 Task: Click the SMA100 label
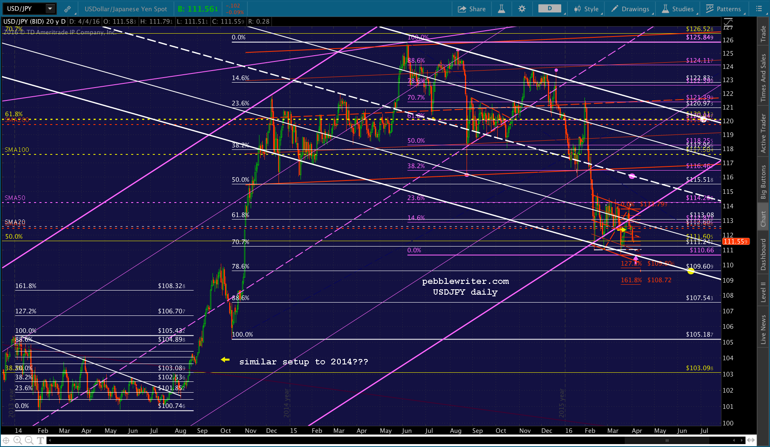pos(17,149)
